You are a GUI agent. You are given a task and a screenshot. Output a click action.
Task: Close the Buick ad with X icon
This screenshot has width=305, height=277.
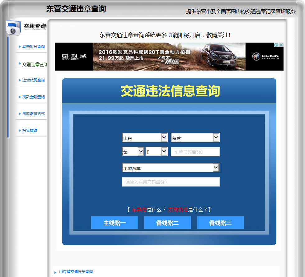click(x=281, y=45)
